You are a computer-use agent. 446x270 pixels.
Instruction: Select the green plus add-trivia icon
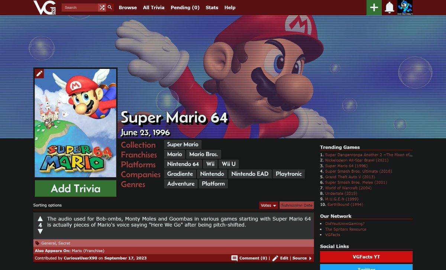(373, 7)
